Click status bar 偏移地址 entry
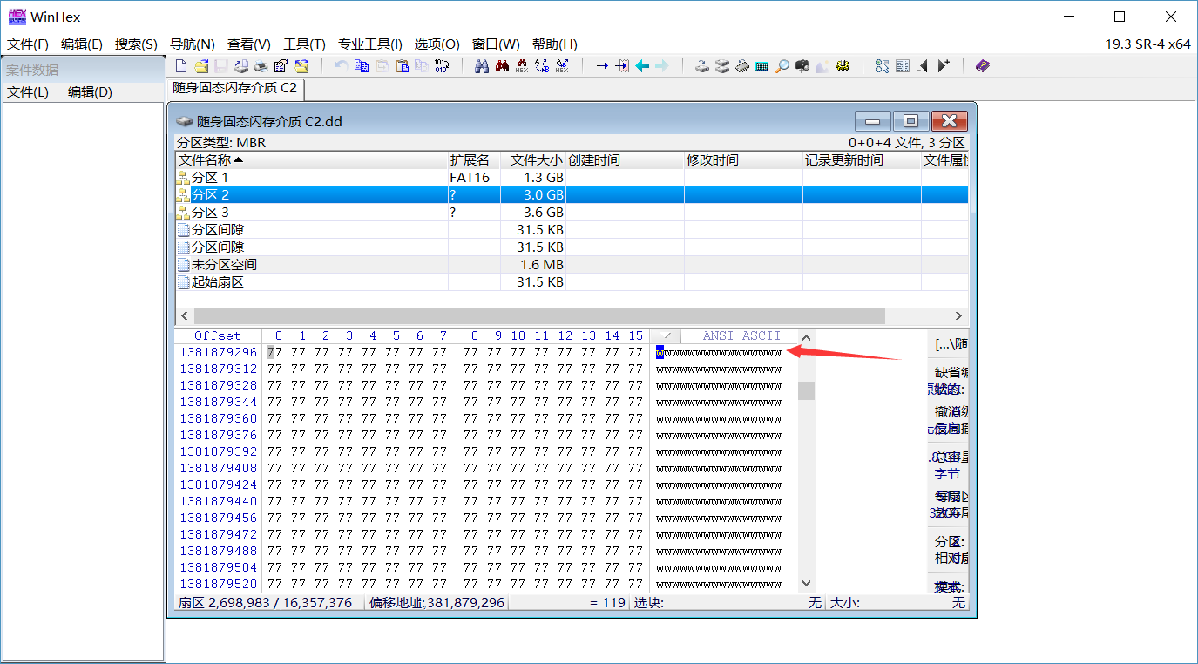 coord(437,602)
